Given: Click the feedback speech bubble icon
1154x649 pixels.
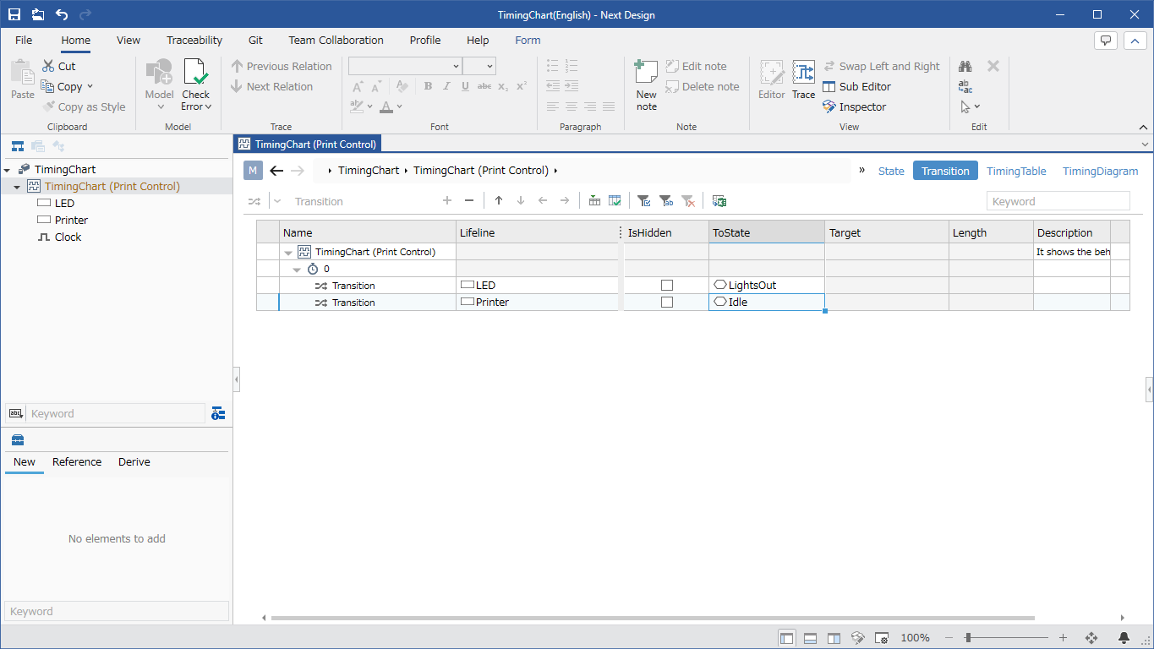Looking at the screenshot, I should [x=1106, y=40].
